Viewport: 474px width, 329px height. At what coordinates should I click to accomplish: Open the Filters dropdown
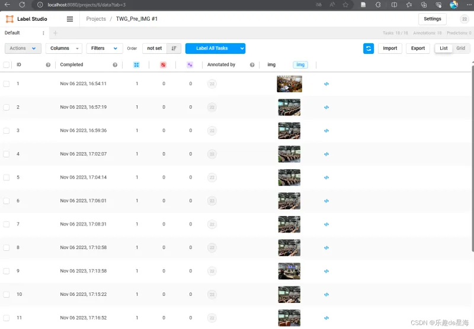tap(104, 49)
